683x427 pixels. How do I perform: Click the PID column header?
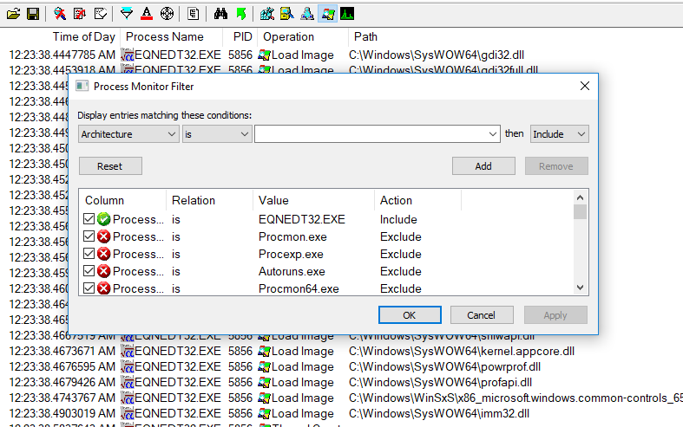click(x=243, y=36)
